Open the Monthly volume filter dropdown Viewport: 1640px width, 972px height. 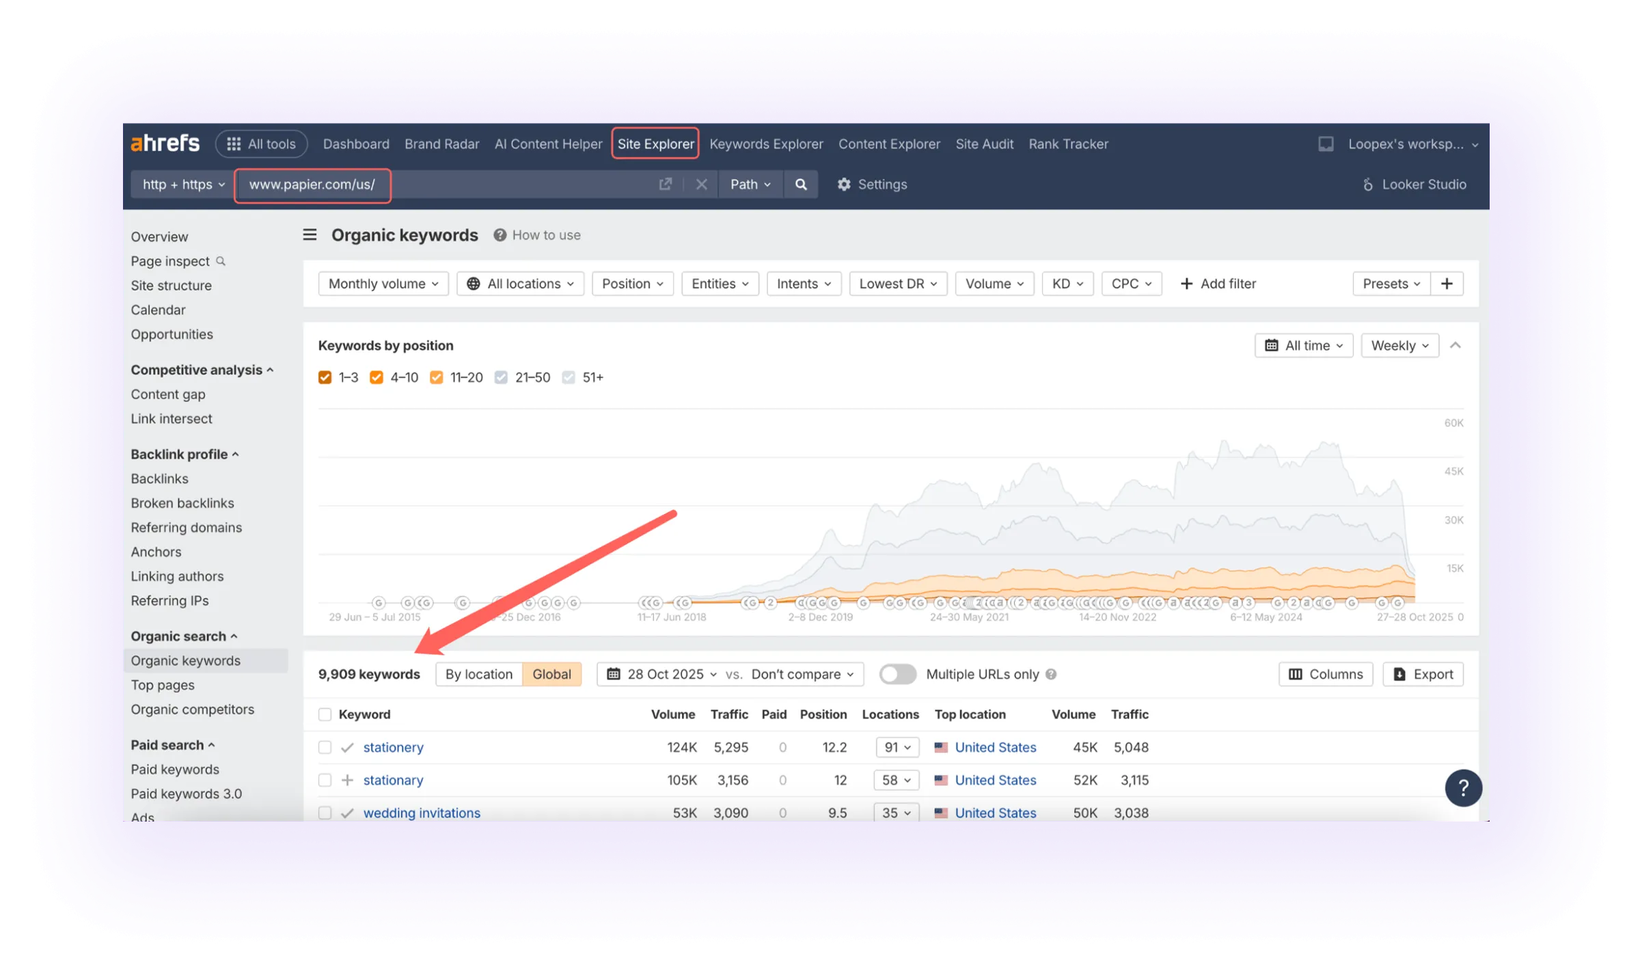[383, 283]
